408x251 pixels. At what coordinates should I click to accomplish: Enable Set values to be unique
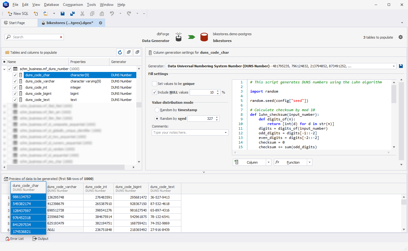(154, 84)
